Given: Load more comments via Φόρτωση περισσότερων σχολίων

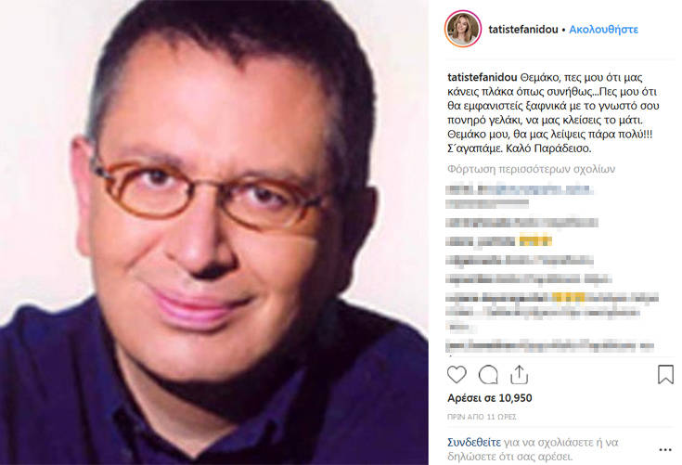Looking at the screenshot, I should click(x=531, y=169).
